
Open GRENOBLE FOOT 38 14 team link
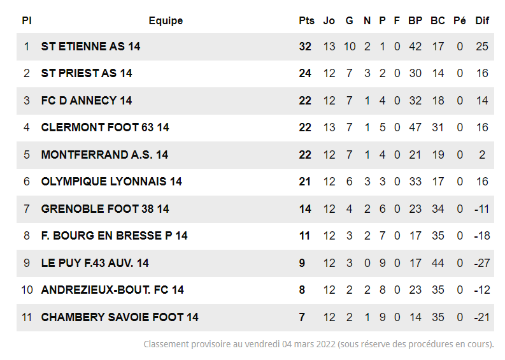[x=105, y=209]
